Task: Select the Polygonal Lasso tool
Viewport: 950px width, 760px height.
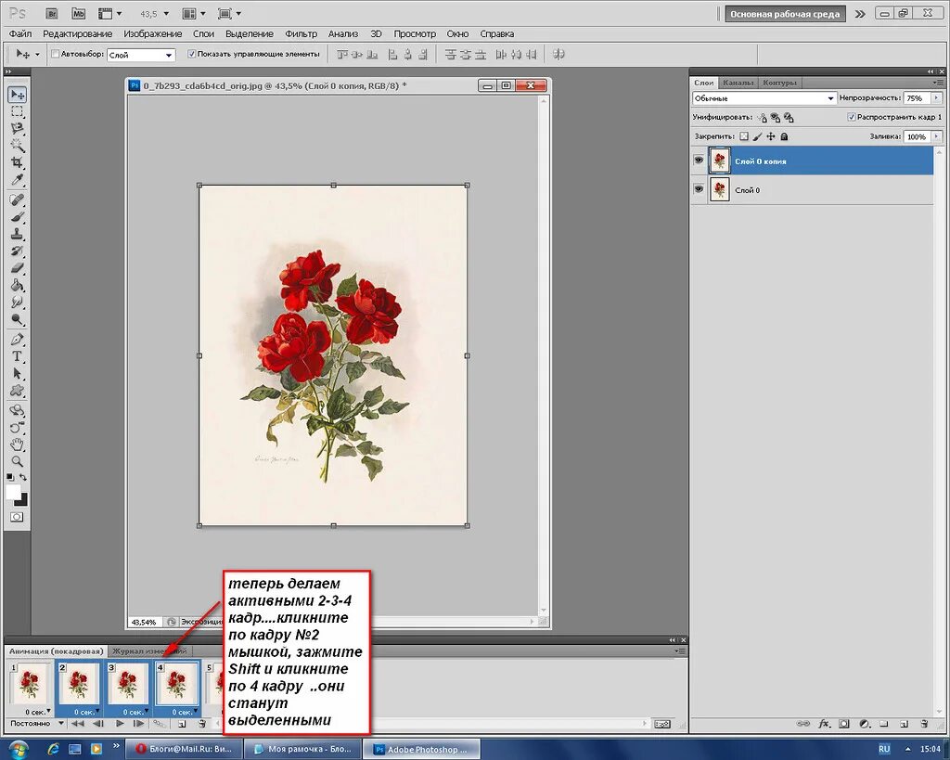Action: [17, 128]
